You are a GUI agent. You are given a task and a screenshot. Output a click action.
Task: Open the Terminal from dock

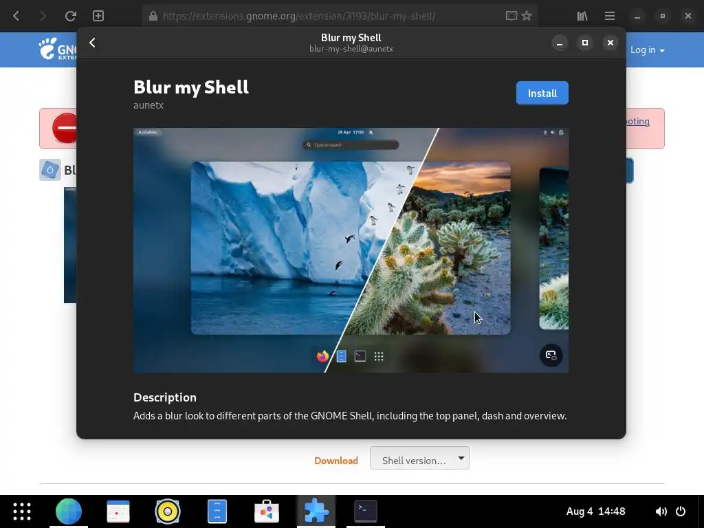tap(366, 511)
